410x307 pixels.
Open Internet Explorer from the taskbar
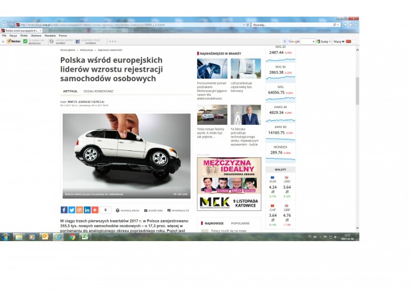pyautogui.click(x=59, y=236)
